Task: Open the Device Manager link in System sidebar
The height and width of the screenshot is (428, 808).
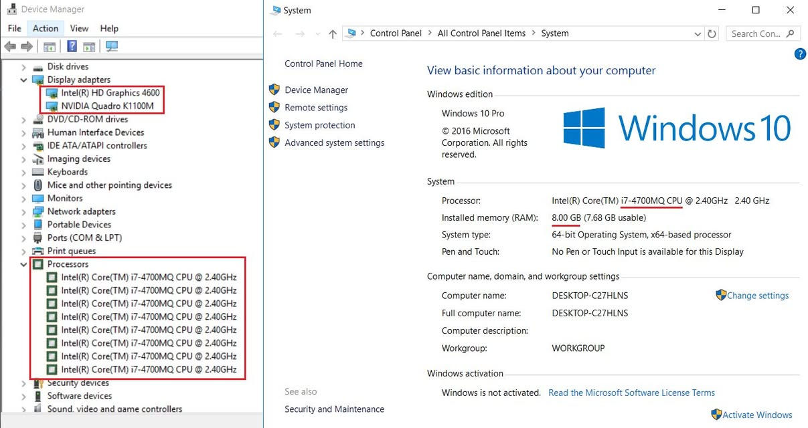Action: 316,90
